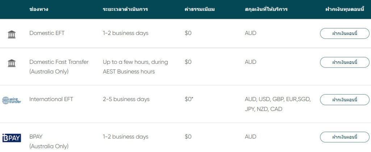
Task: Click the BPAY (Australia Only) method text
Action: point(49,141)
